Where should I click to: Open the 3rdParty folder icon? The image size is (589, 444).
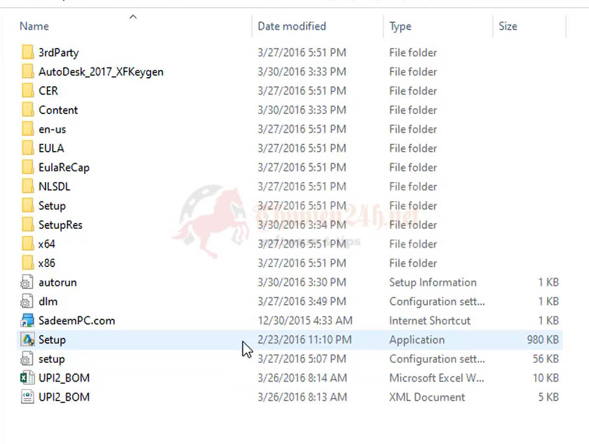click(27, 53)
